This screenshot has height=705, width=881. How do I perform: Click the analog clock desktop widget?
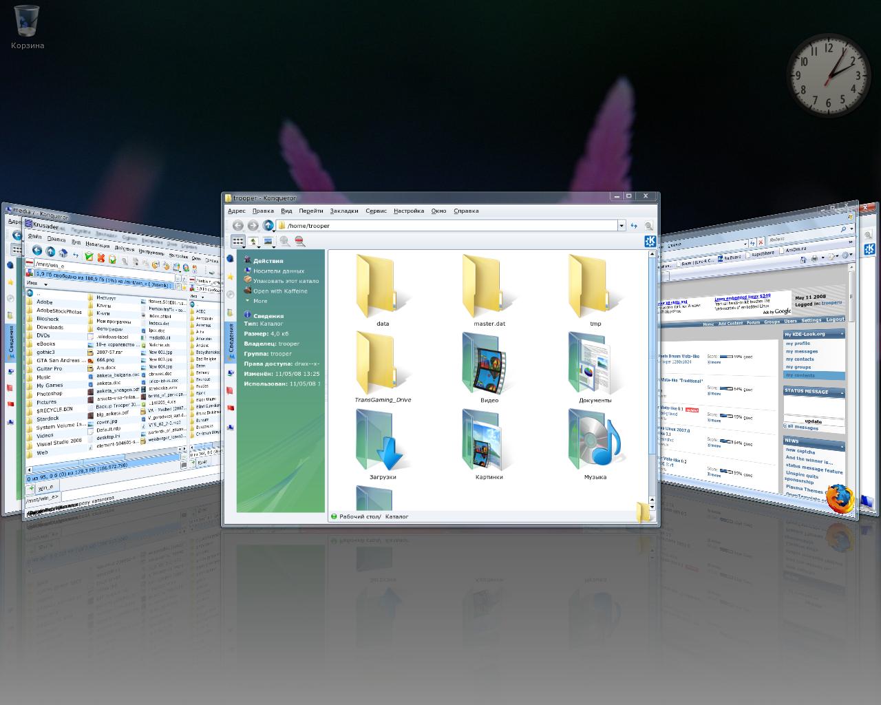829,75
